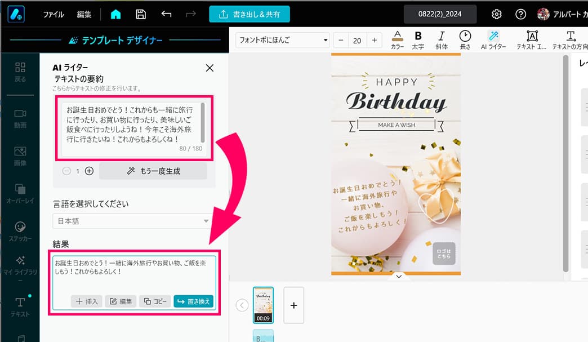Click the project name 0822(2)_2024 field

click(440, 14)
